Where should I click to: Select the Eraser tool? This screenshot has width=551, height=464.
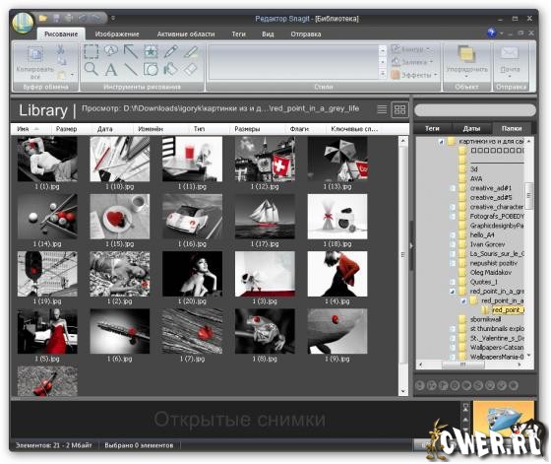(191, 69)
